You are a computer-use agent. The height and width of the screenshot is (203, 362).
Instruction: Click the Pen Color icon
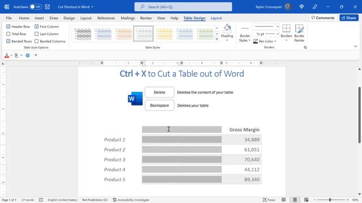coord(255,41)
